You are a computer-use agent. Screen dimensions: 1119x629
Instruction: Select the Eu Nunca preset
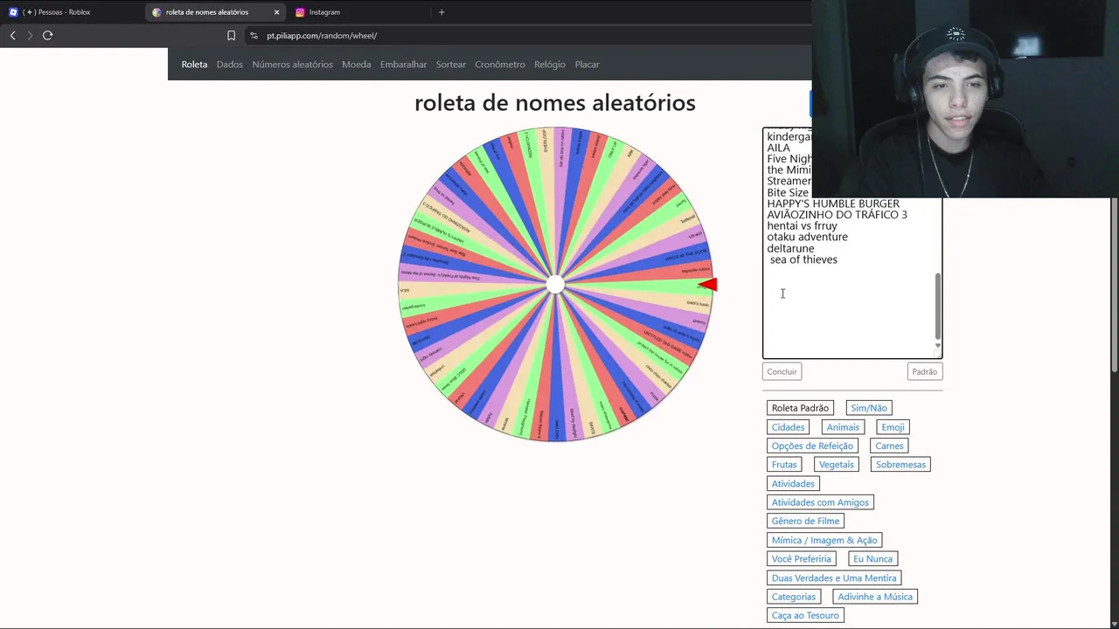pos(872,559)
